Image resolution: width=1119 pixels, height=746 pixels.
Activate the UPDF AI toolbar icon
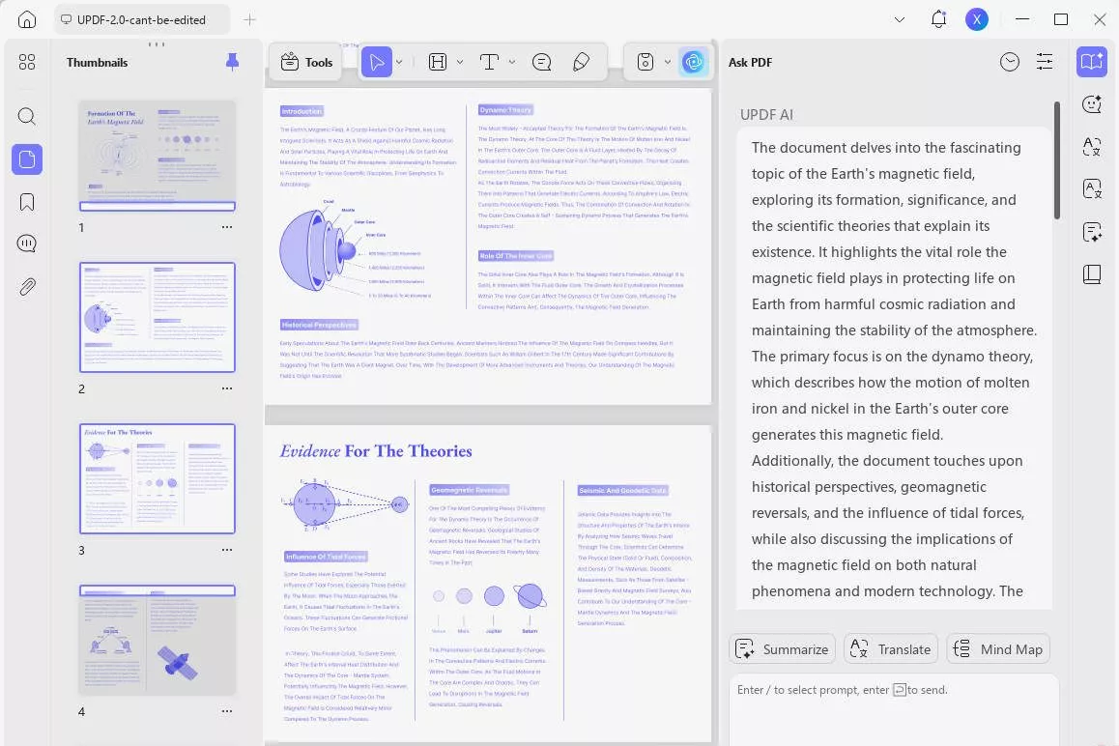pyautogui.click(x=694, y=62)
